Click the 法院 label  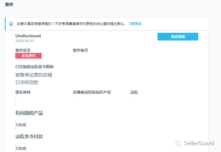click(134, 92)
